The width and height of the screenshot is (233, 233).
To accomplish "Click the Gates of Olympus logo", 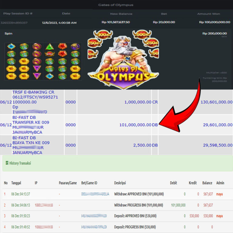I will 123,77.
